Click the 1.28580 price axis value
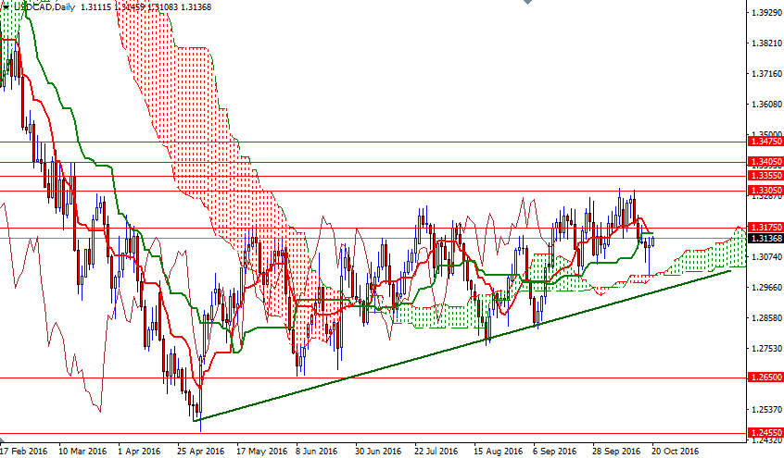This screenshot has height=458, width=784. (x=766, y=317)
